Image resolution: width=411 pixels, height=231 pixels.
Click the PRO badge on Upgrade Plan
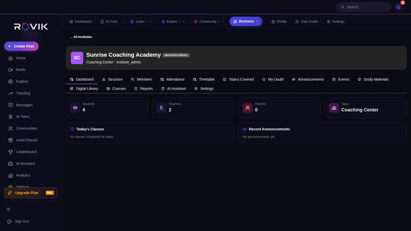point(50,193)
